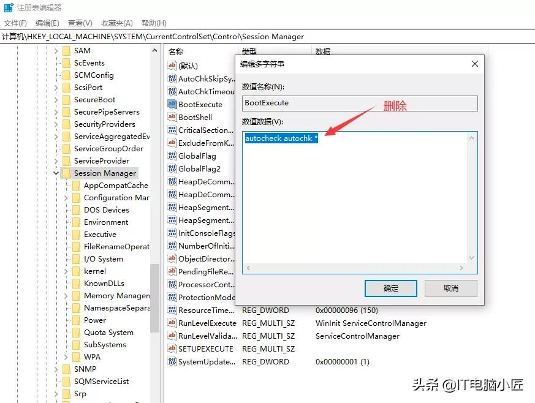Click the ExcludeFromK... value icon
Screen dimensions: 535x403
[x=172, y=143]
